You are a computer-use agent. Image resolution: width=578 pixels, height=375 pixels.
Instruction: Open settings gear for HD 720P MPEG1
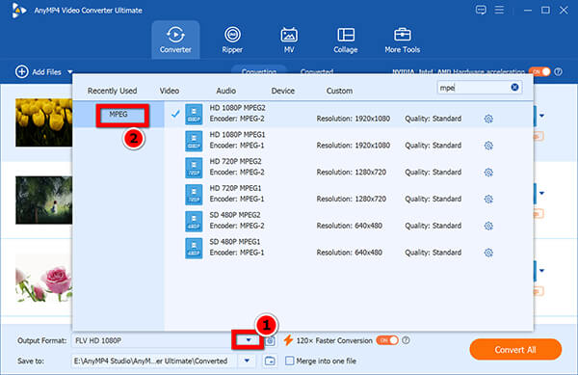click(488, 200)
